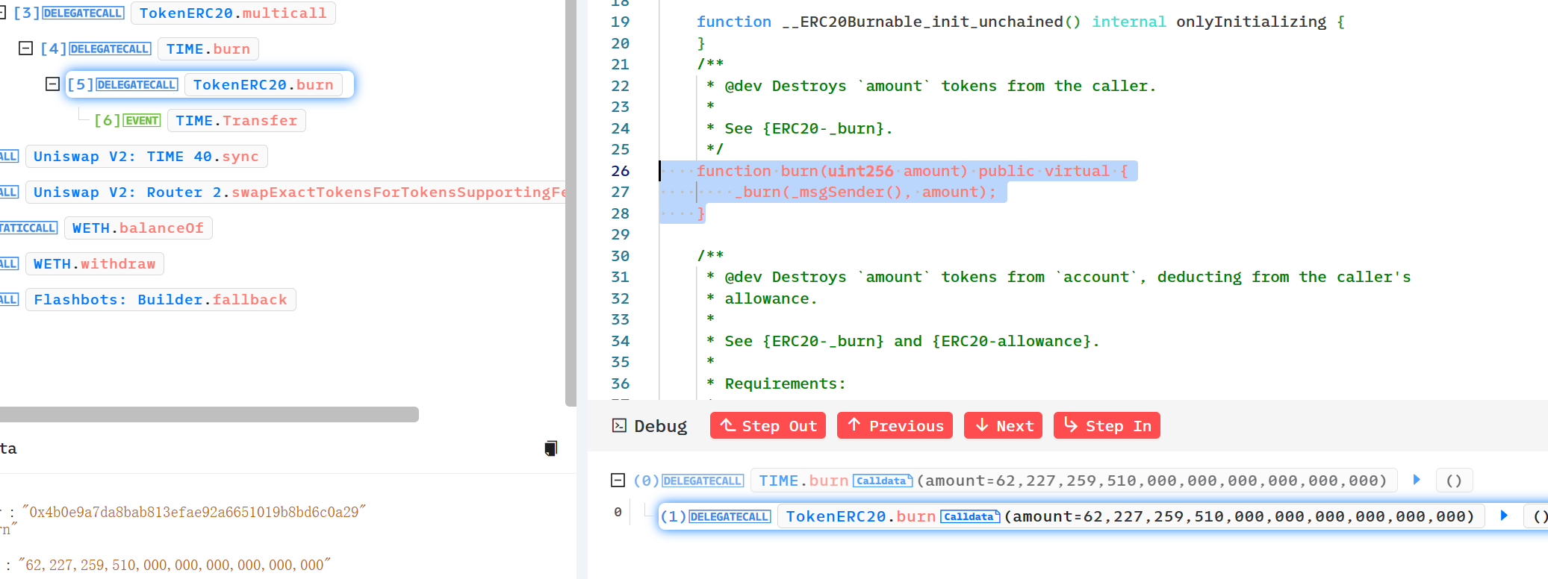Click the EVENT tag on TIME.Transfer

142,121
